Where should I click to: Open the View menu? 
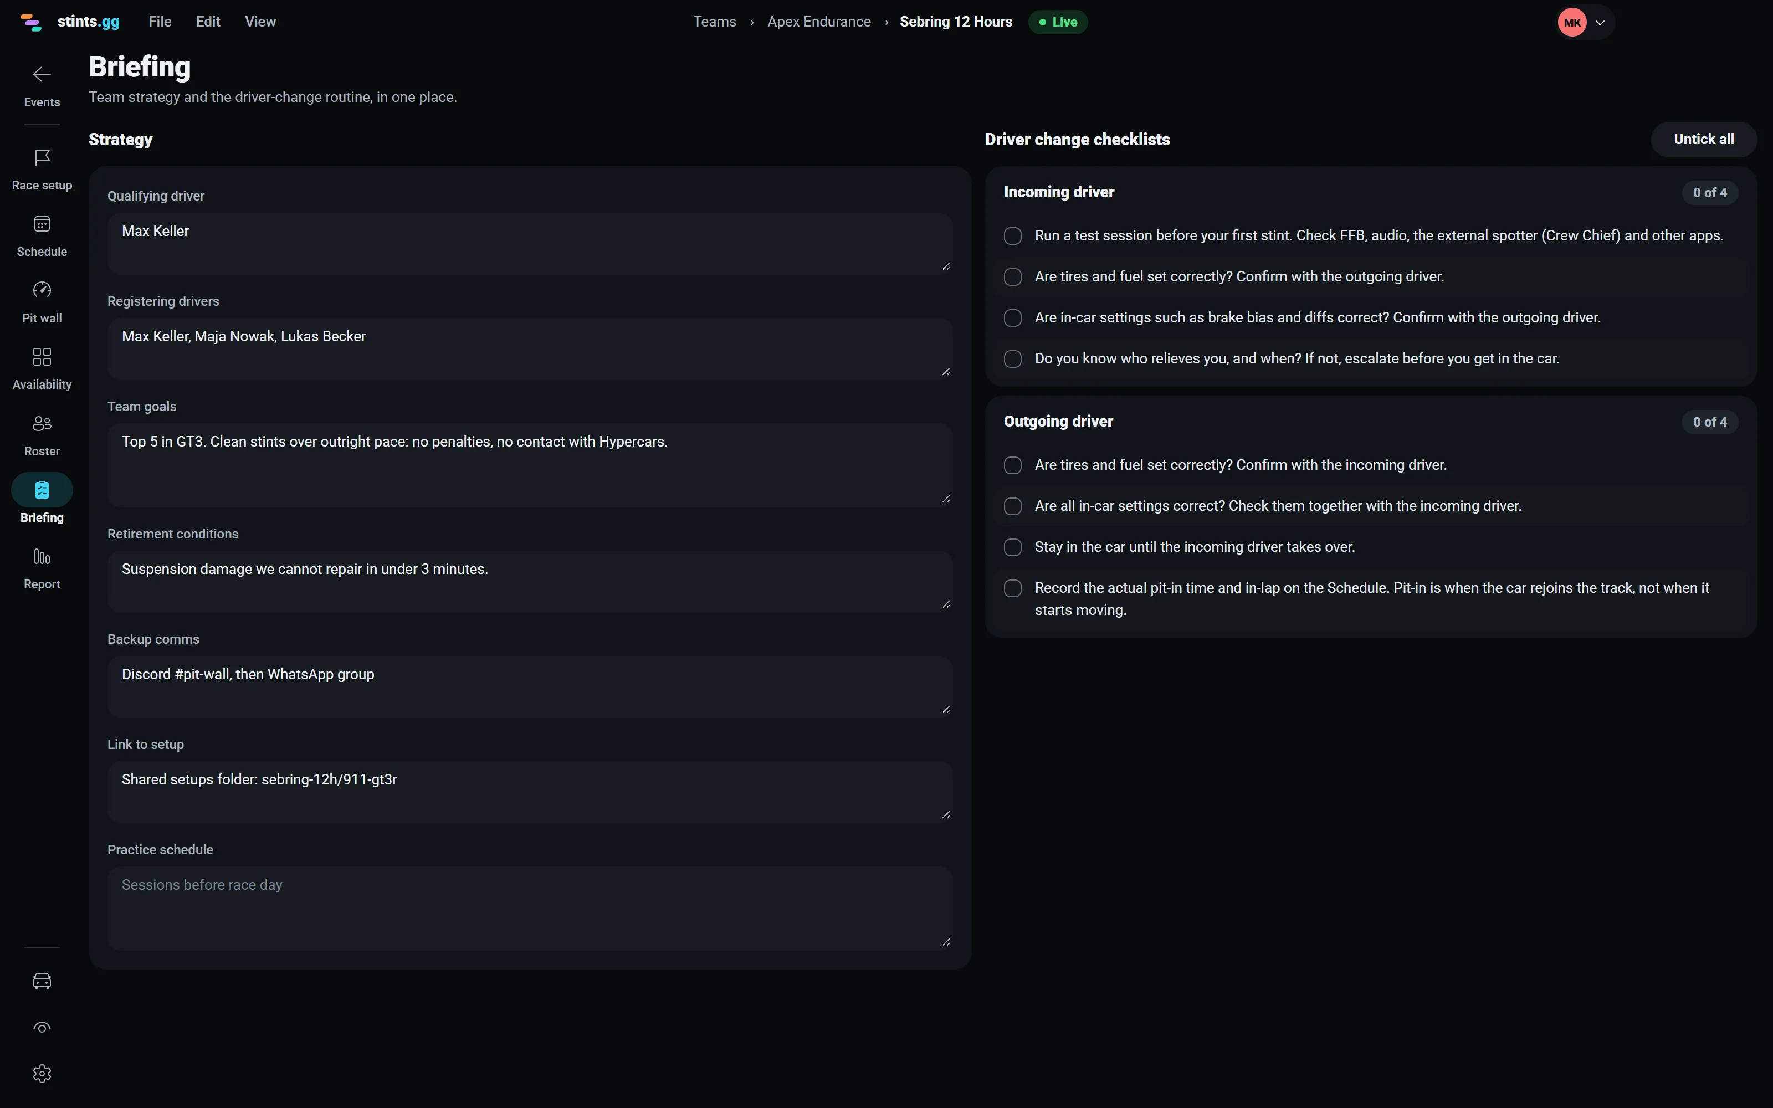pyautogui.click(x=260, y=22)
